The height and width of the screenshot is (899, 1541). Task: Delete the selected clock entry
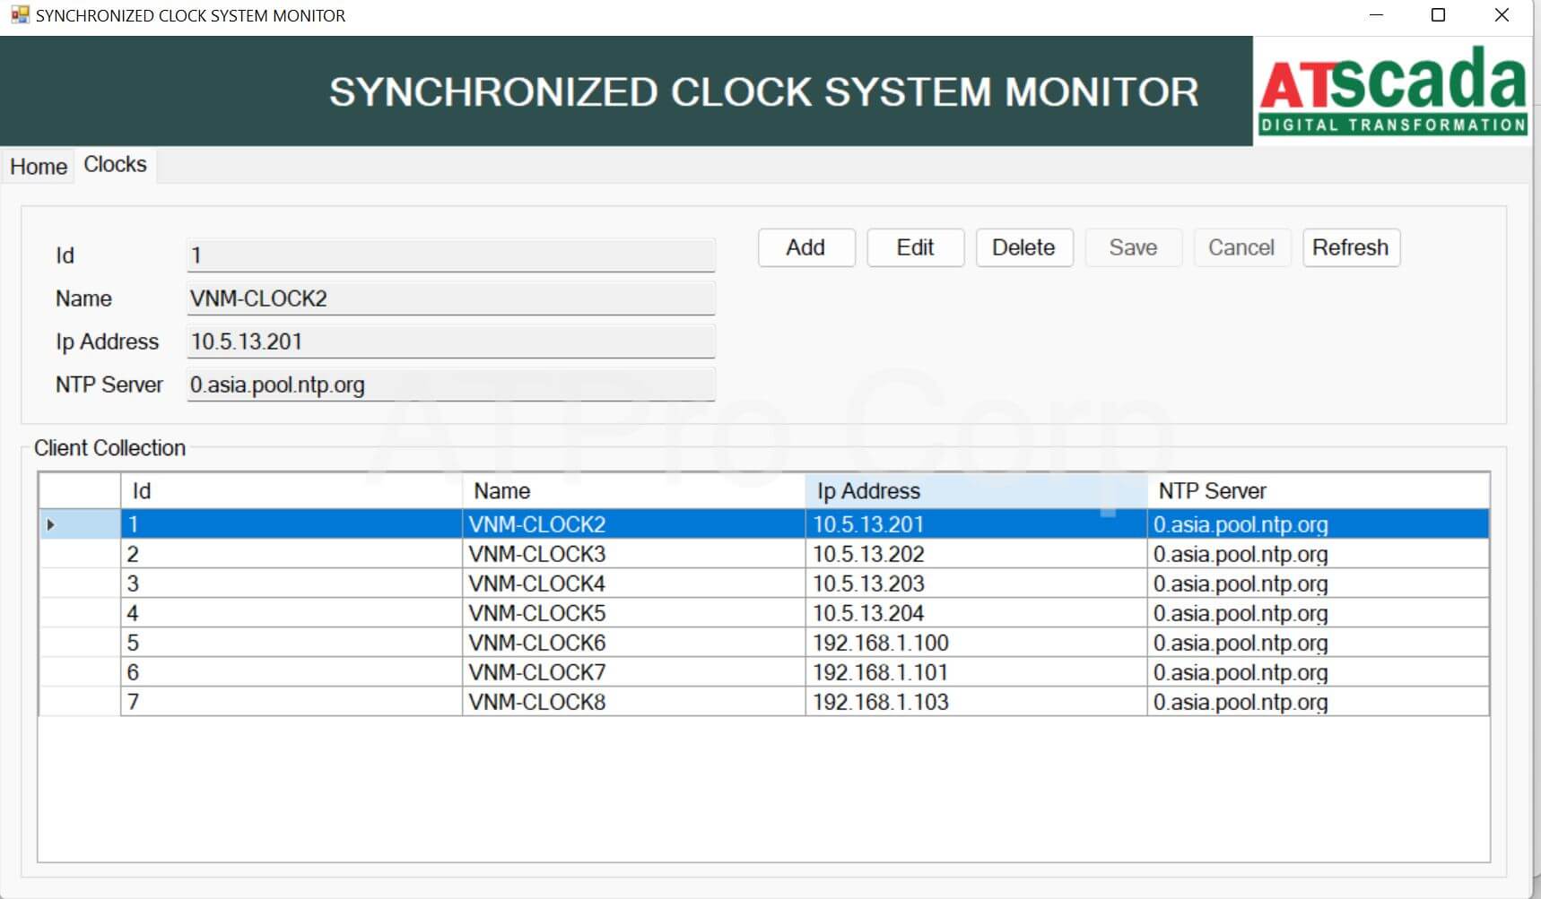tap(1023, 247)
